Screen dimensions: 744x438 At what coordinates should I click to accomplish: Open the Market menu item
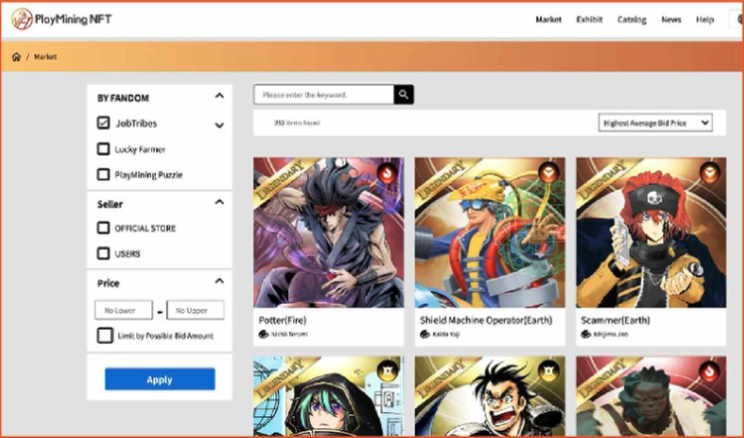pyautogui.click(x=549, y=20)
